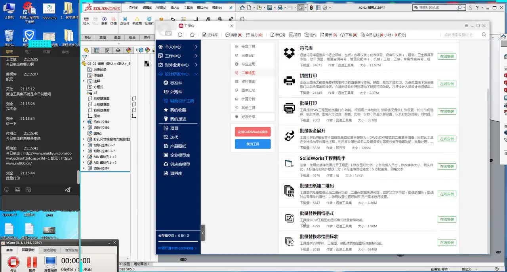
Task: Select the 全部工具 category
Action: (x=253, y=47)
